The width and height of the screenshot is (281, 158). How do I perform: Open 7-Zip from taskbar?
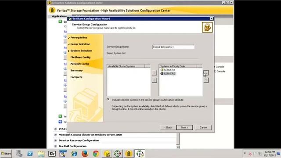tap(52, 154)
